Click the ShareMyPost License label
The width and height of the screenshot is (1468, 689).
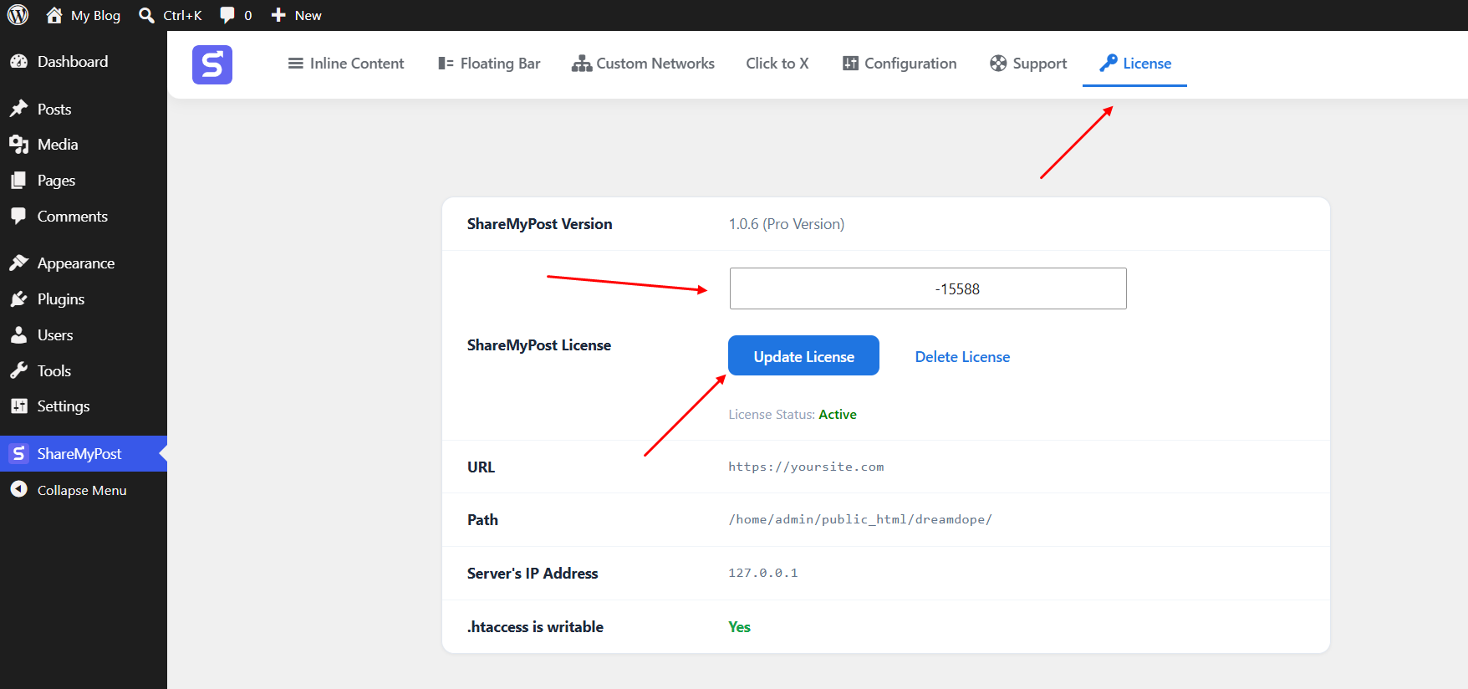(538, 345)
